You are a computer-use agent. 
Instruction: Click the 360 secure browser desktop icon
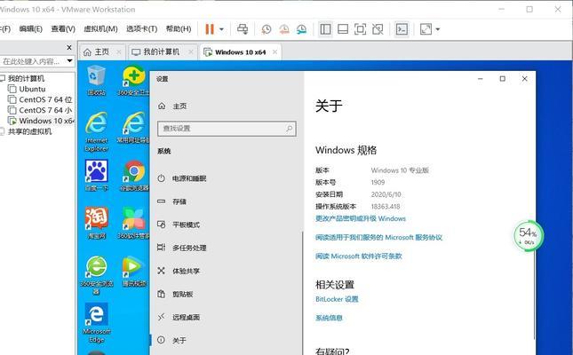click(x=97, y=275)
